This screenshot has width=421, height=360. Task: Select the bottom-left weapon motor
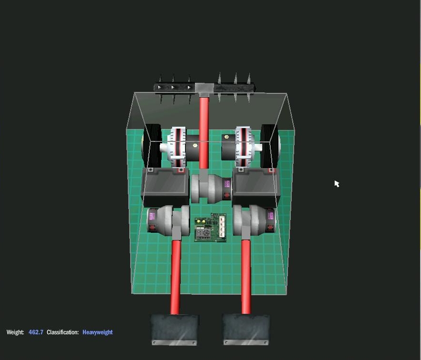click(169, 221)
